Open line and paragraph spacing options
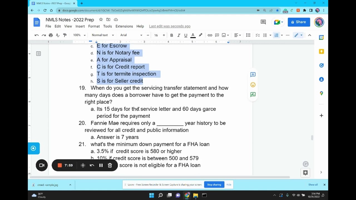The image size is (356, 200). click(x=248, y=35)
